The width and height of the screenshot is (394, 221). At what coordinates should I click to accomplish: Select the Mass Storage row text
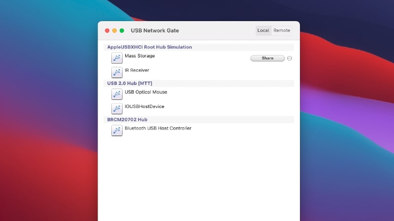140,56
